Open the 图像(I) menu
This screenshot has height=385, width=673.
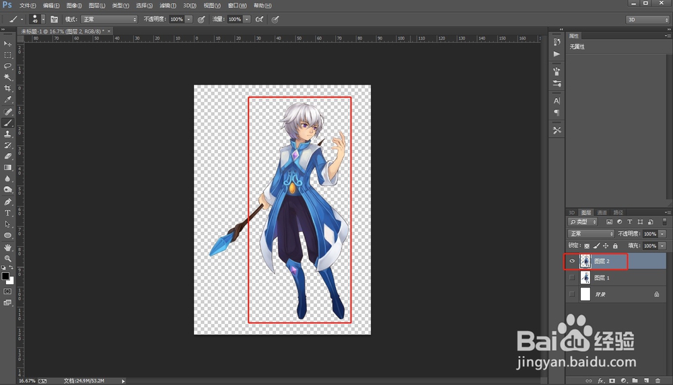[74, 5]
